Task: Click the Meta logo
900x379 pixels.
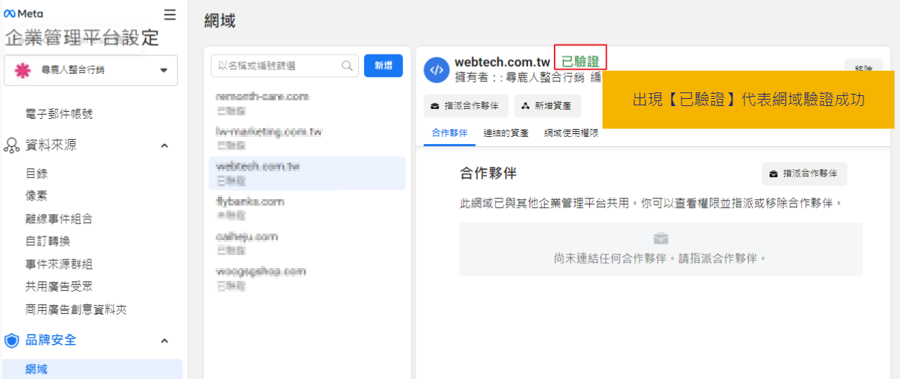Action: coord(24,14)
